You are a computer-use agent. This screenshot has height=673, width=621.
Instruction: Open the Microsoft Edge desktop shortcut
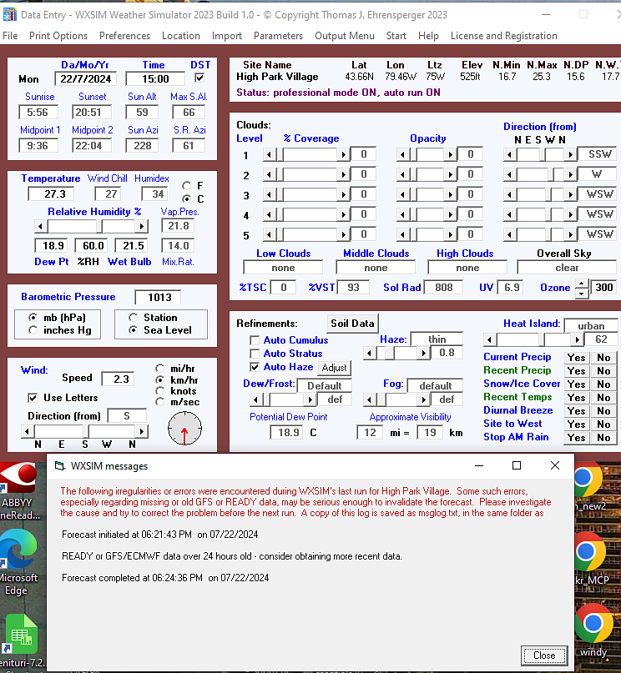[19, 562]
